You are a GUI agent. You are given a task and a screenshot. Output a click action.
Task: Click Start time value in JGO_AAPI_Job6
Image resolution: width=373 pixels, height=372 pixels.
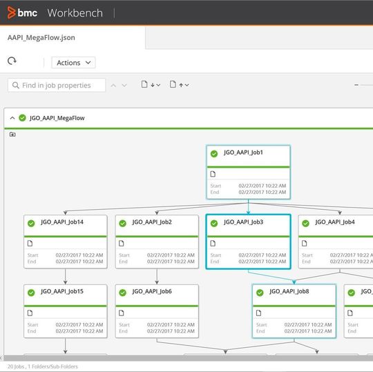[x=171, y=324]
